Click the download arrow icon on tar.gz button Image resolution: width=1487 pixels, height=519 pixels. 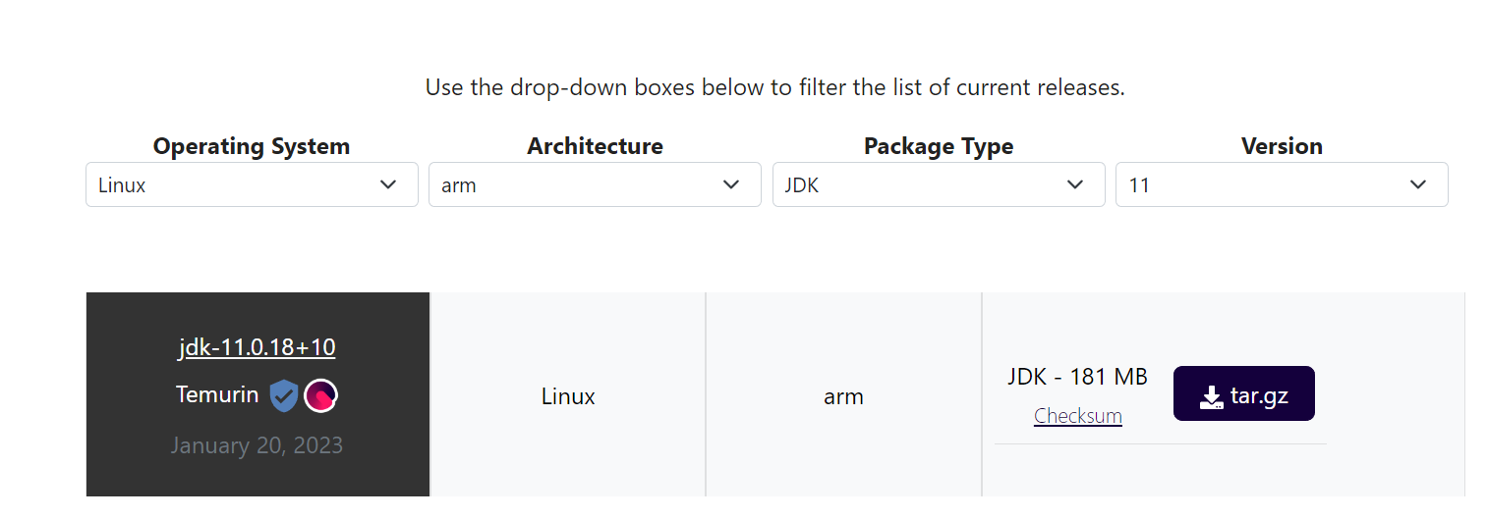pyautogui.click(x=1211, y=397)
